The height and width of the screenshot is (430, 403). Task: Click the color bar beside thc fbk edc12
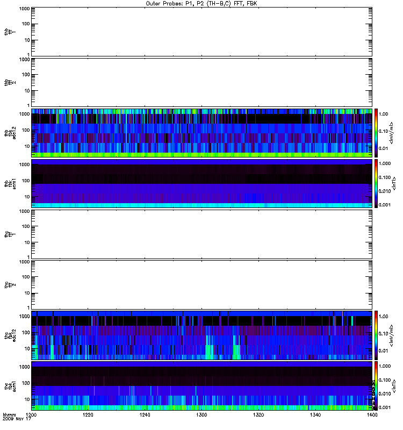(376, 335)
